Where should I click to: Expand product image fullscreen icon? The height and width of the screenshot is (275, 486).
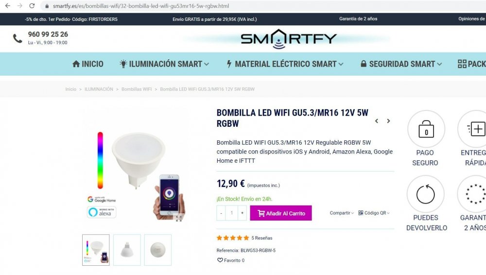point(179,218)
